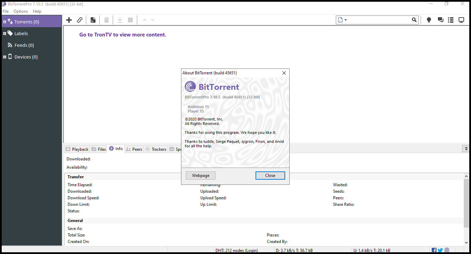The height and width of the screenshot is (254, 471).
Task: Click the Webpage button in About dialog
Action: [201, 176]
